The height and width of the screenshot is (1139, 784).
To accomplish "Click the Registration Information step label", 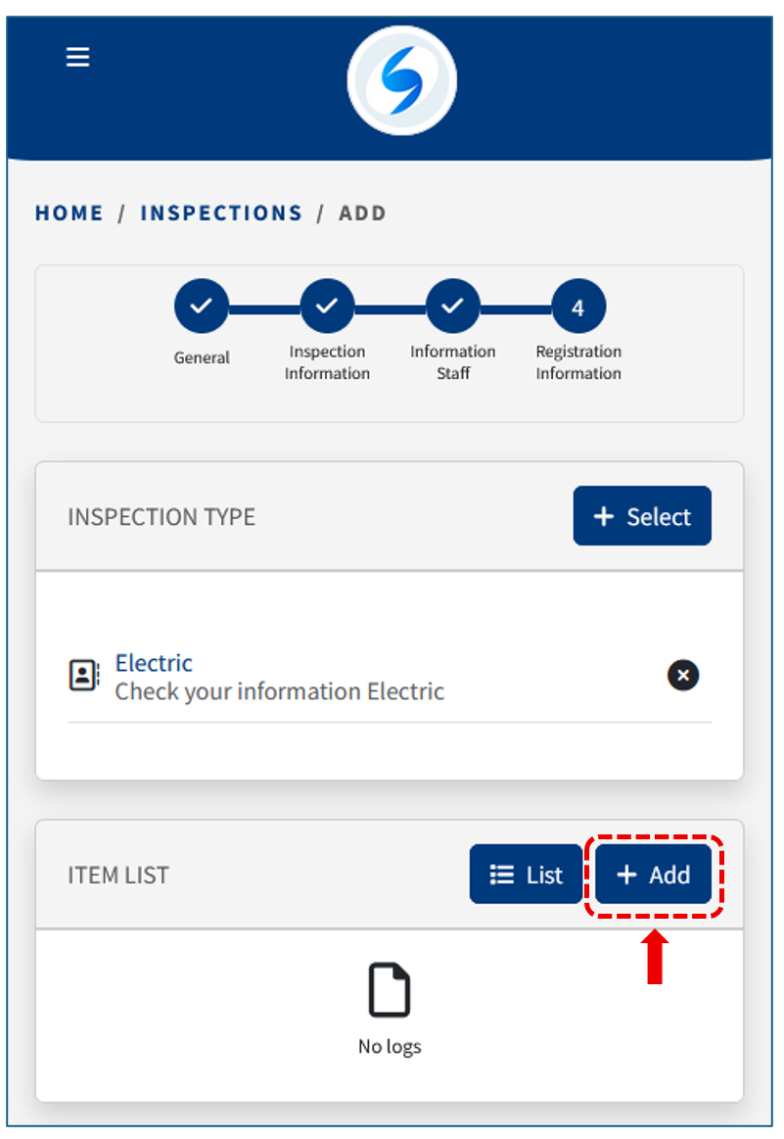I will coord(578,362).
